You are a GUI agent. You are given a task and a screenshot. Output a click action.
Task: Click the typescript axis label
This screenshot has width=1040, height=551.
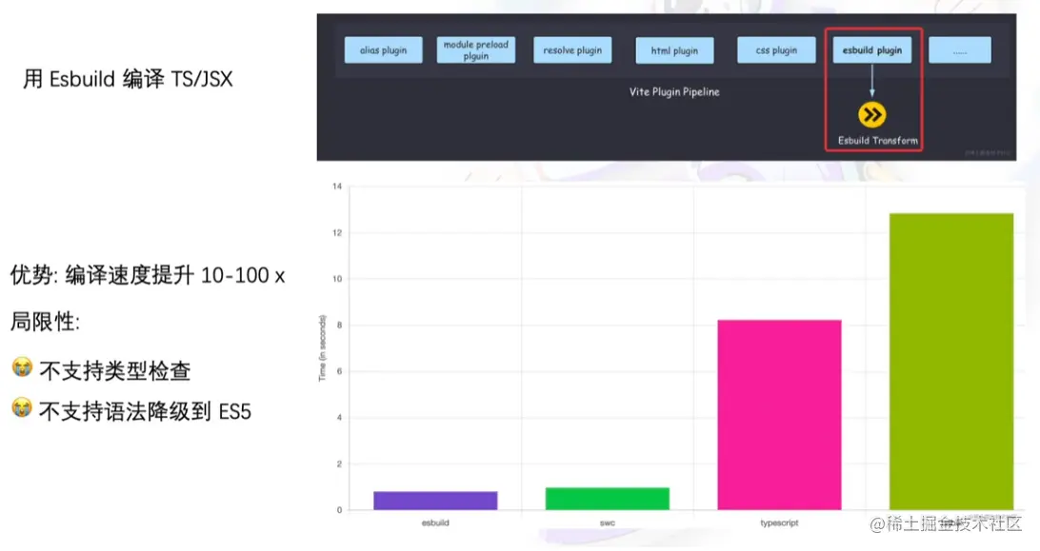pos(779,523)
